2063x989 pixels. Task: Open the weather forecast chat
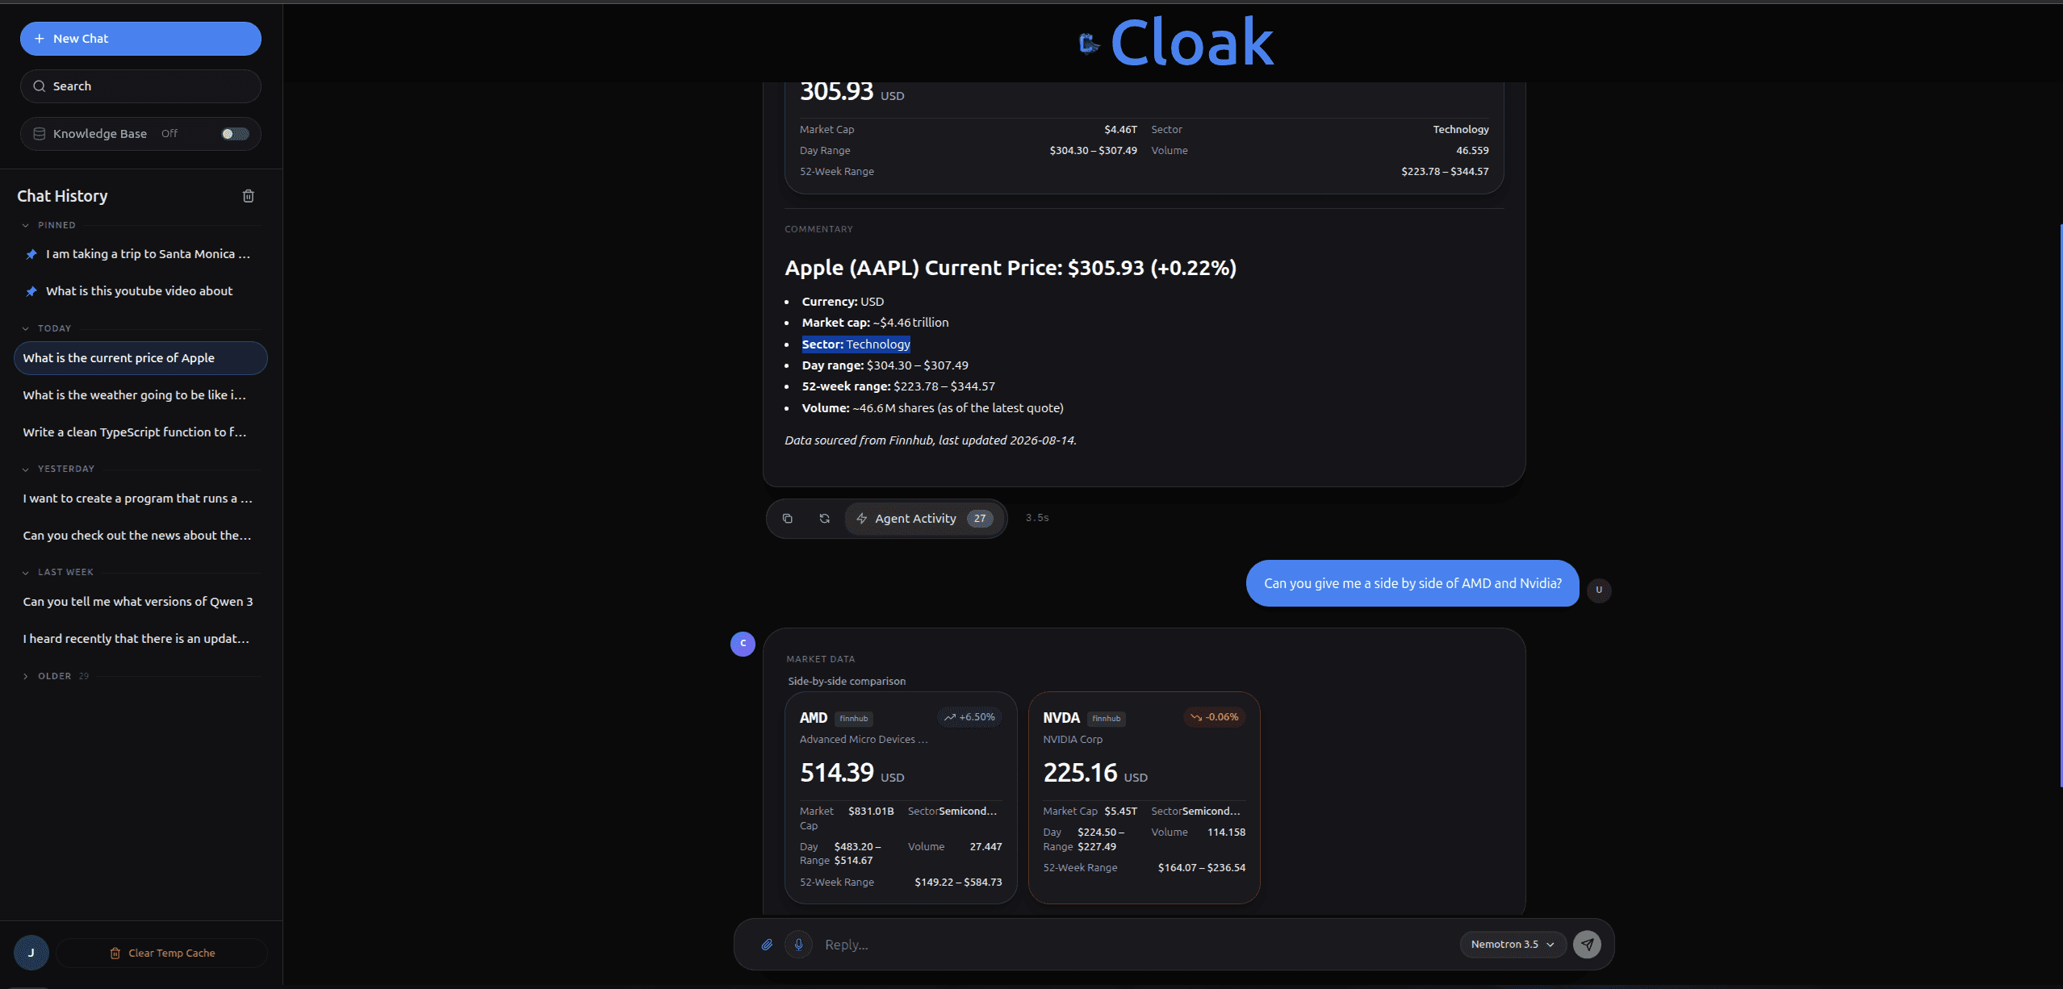click(140, 395)
